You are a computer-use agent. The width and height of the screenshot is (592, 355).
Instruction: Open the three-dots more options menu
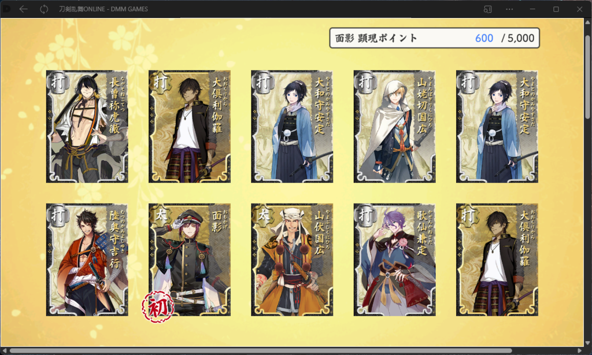[x=509, y=9]
